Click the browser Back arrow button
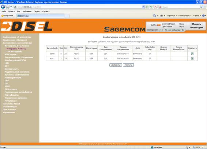Image resolution: width=207 pixels, height=149 pixels. tap(3, 7)
